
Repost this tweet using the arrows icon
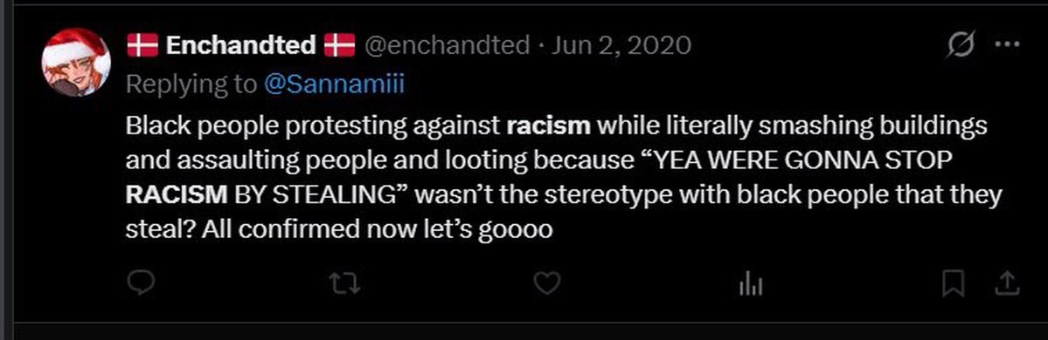point(346,285)
